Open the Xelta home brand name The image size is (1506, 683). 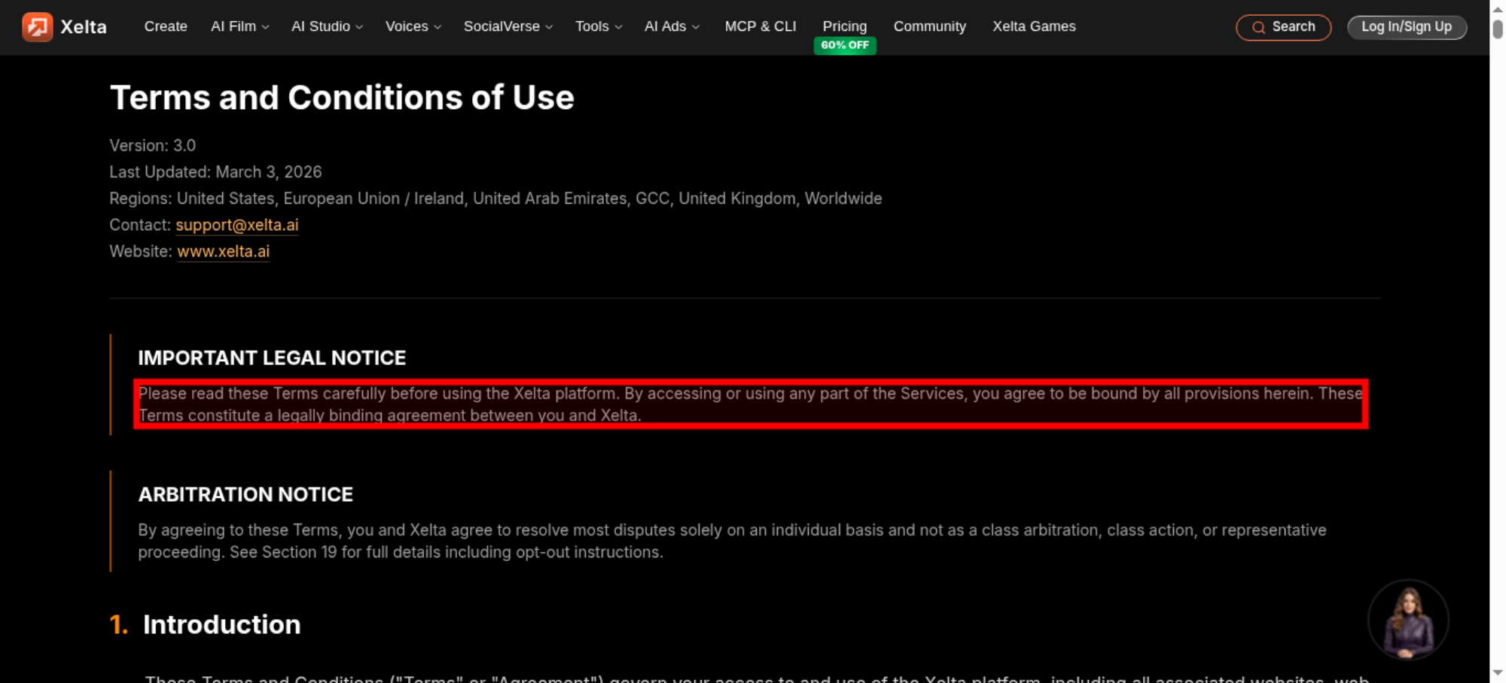[84, 27]
